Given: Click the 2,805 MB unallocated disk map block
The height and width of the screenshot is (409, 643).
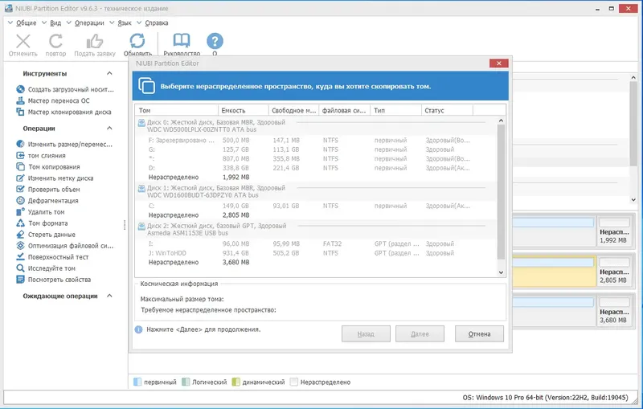Looking at the screenshot, I should (614, 271).
